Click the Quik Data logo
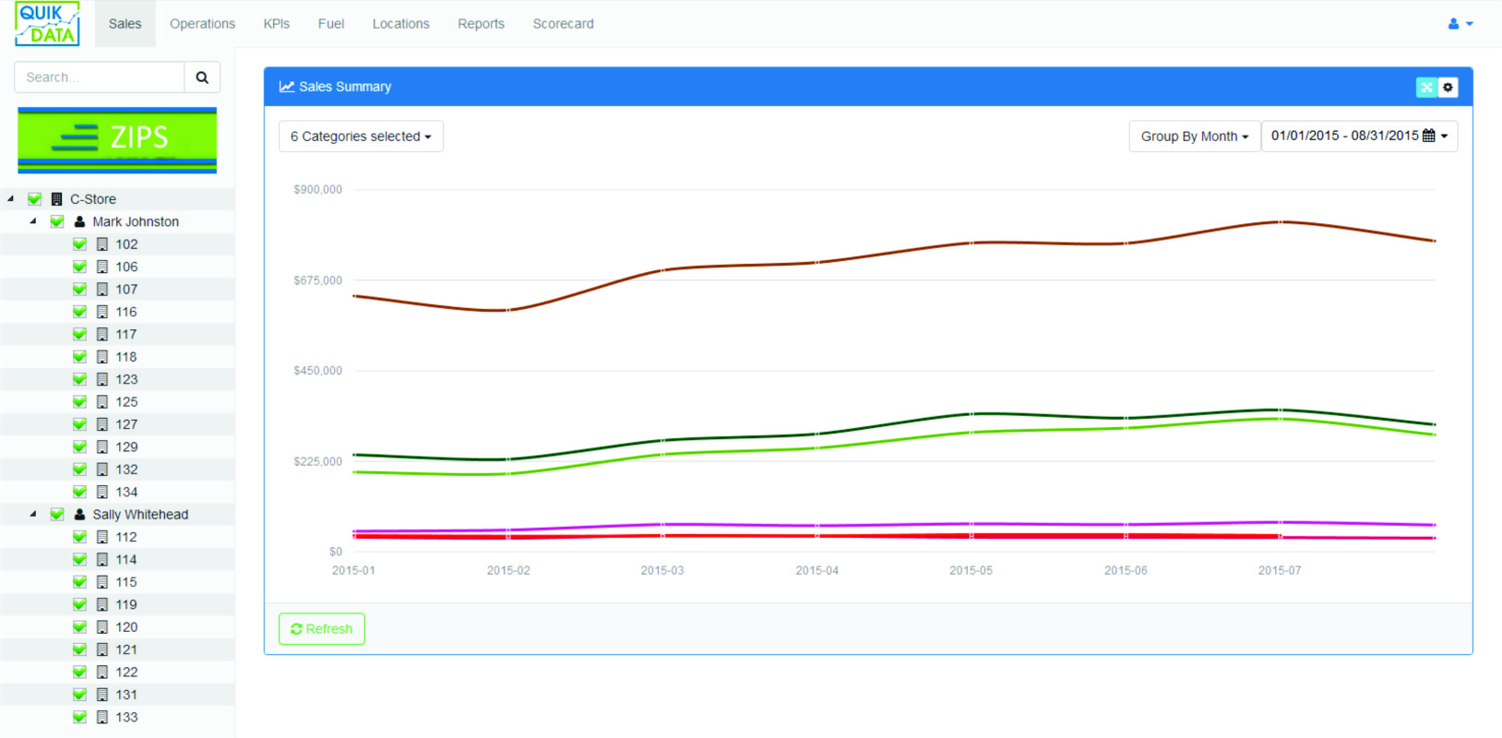 pos(47,24)
